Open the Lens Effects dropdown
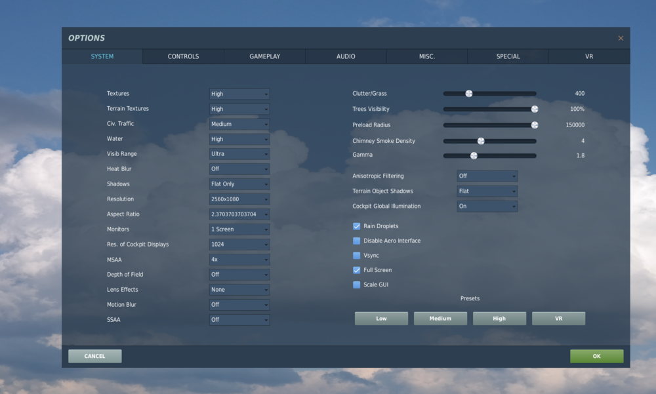656x394 pixels. click(x=239, y=289)
